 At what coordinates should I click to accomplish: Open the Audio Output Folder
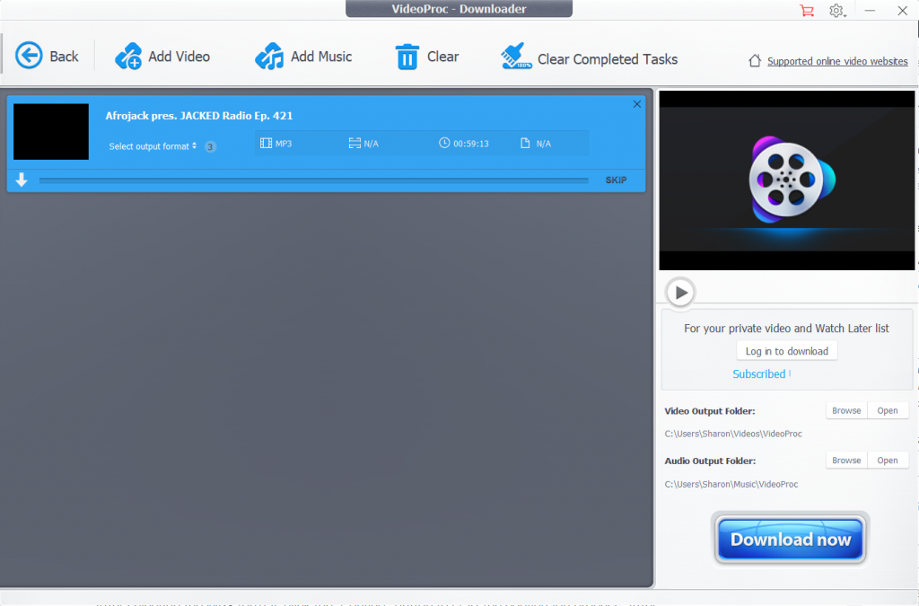coord(888,461)
